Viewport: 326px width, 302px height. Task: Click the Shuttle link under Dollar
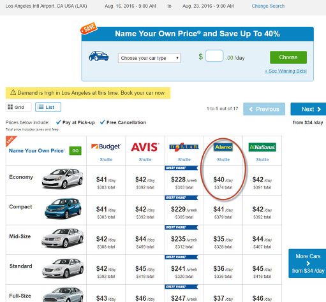(x=184, y=159)
